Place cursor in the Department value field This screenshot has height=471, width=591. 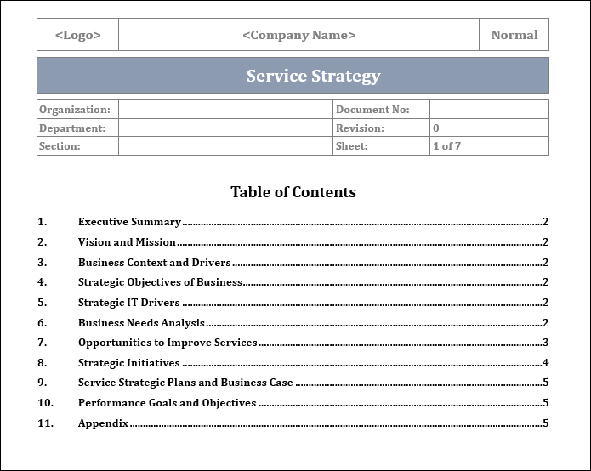pos(224,128)
